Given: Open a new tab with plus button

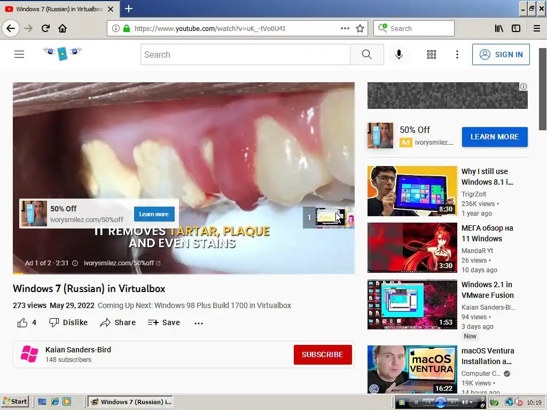Looking at the screenshot, I should pos(129,9).
